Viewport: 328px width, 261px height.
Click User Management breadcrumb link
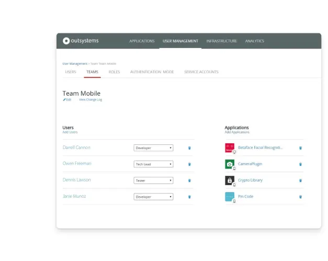click(75, 64)
